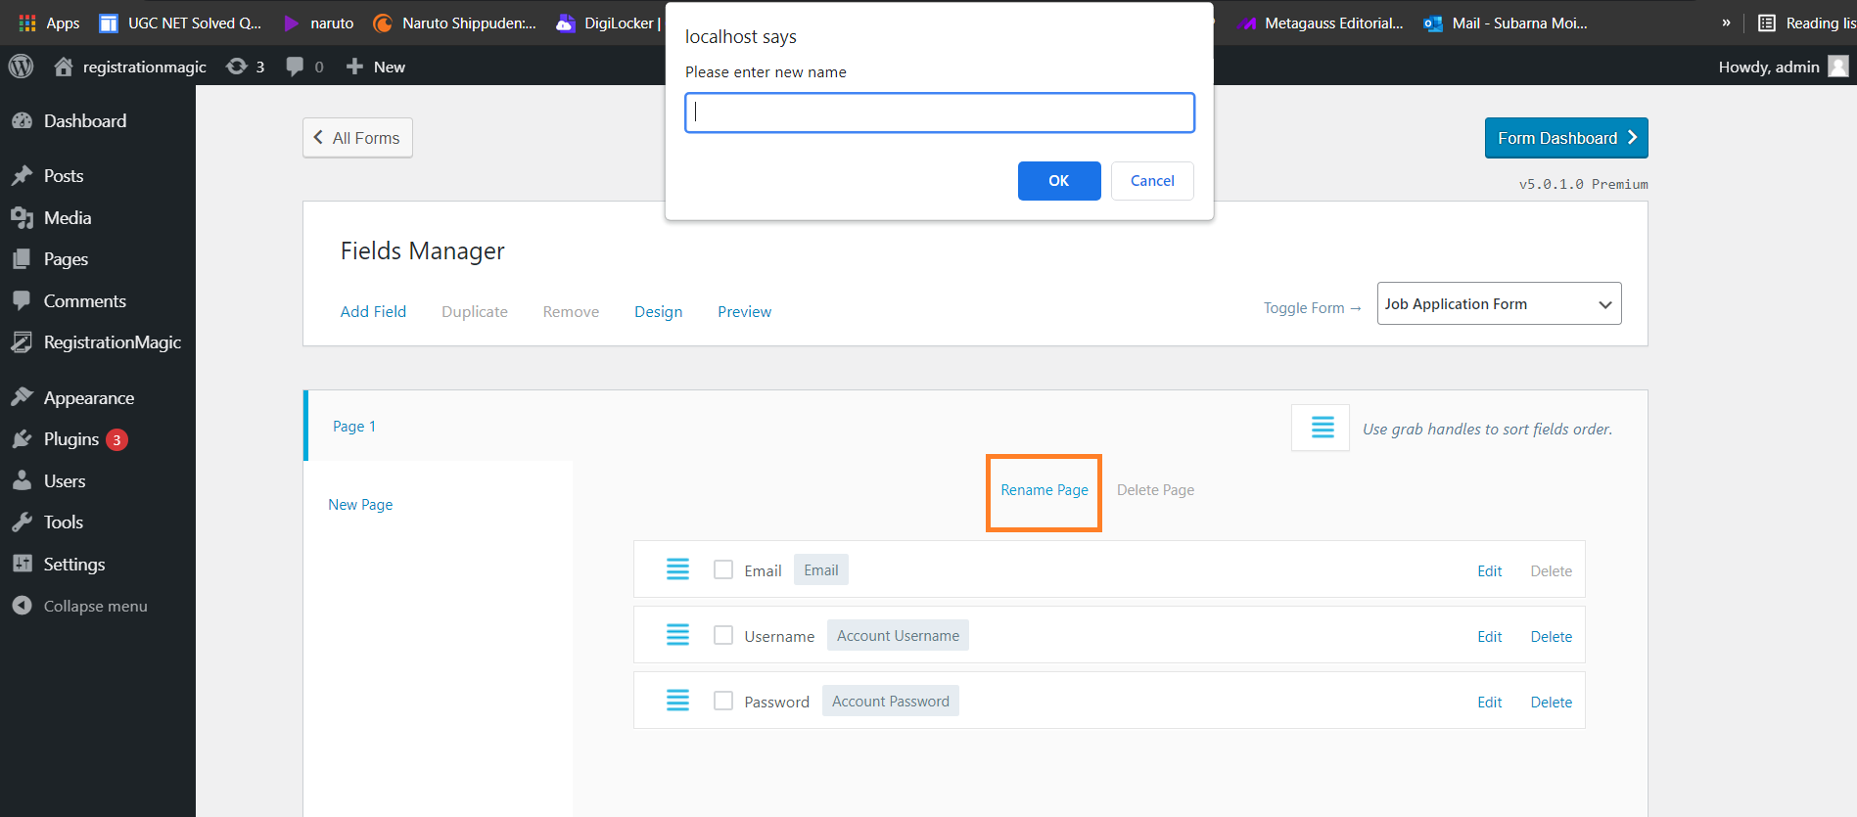Click the new name text input field

click(x=939, y=113)
